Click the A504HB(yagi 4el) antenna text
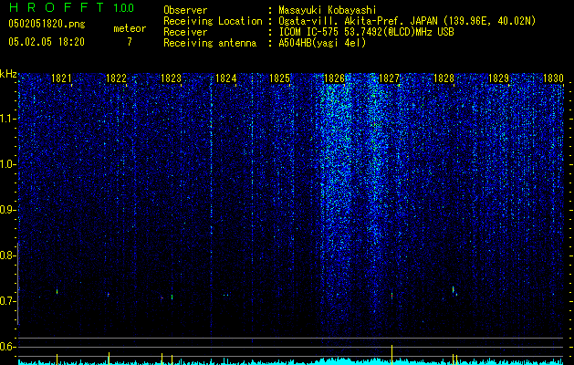 pos(322,43)
